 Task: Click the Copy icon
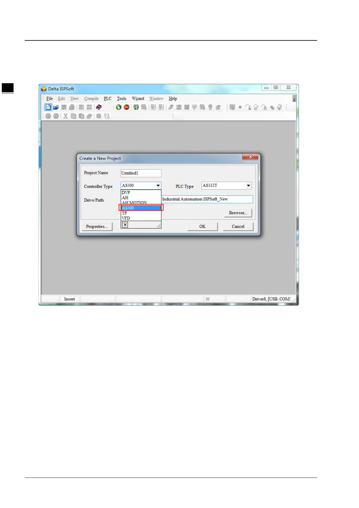click(x=73, y=116)
